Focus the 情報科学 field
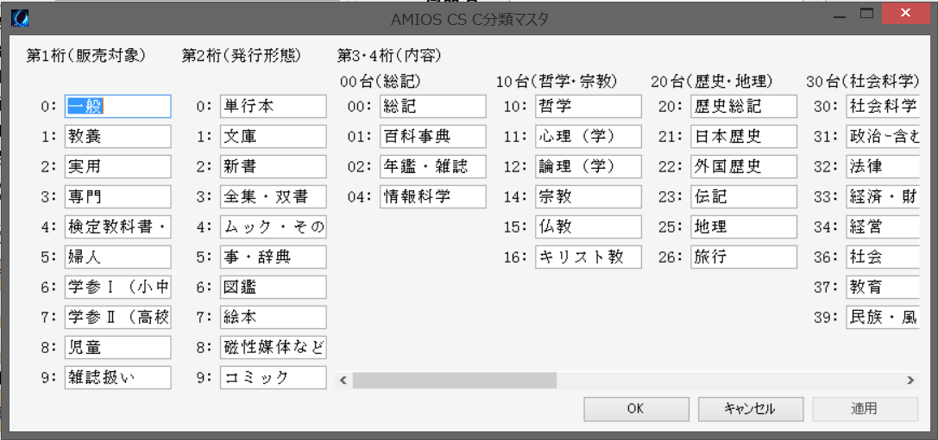This screenshot has height=440, width=938. (433, 196)
